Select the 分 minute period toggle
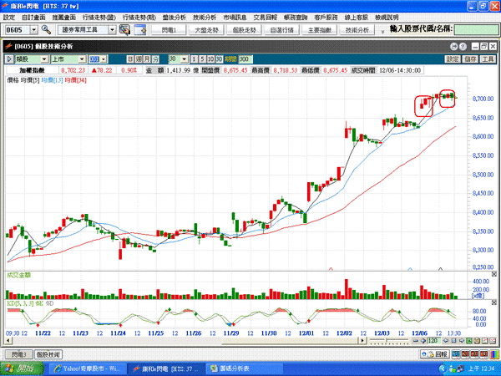The image size is (501, 376). (155, 59)
